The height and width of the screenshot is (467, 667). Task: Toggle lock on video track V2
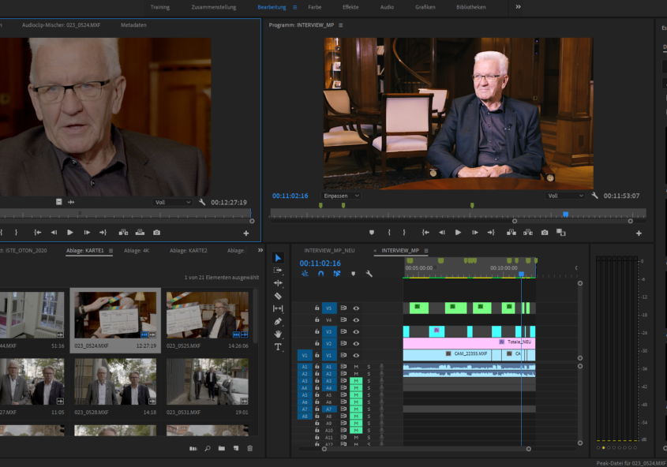317,344
